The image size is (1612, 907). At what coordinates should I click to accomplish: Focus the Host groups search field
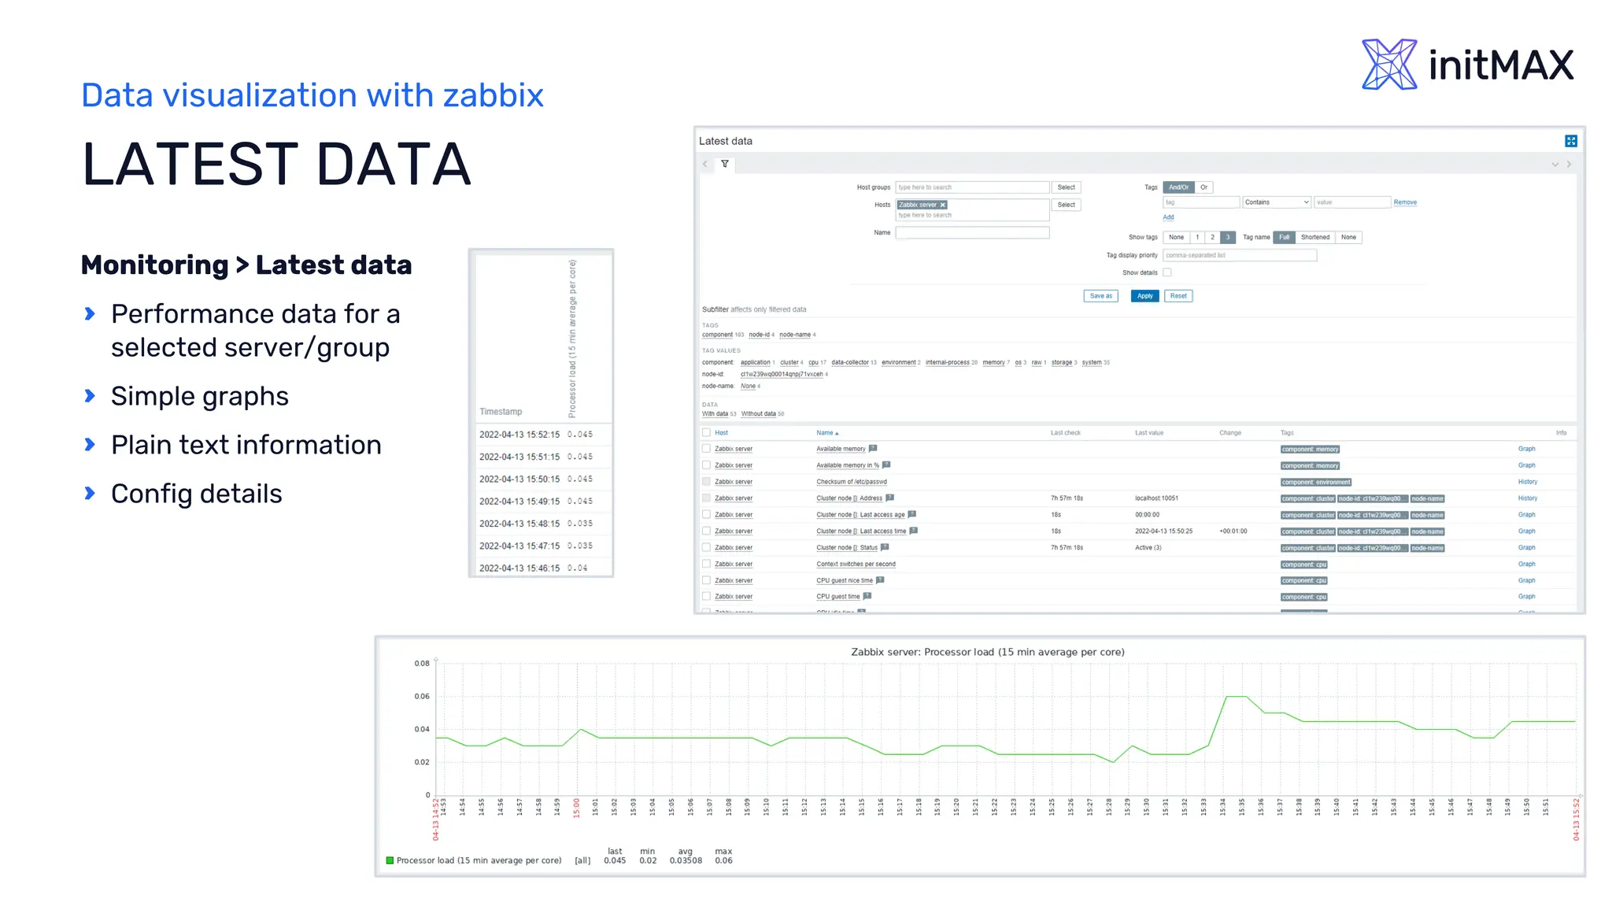[972, 187]
